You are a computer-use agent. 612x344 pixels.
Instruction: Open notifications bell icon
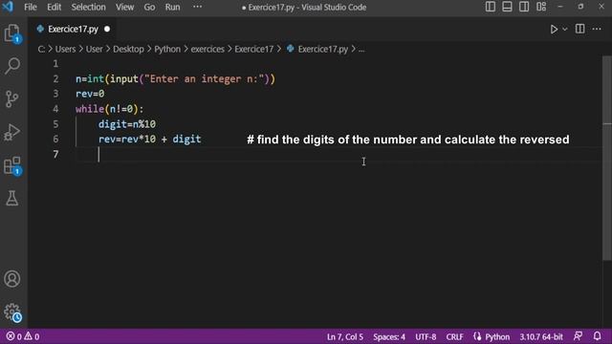(597, 336)
